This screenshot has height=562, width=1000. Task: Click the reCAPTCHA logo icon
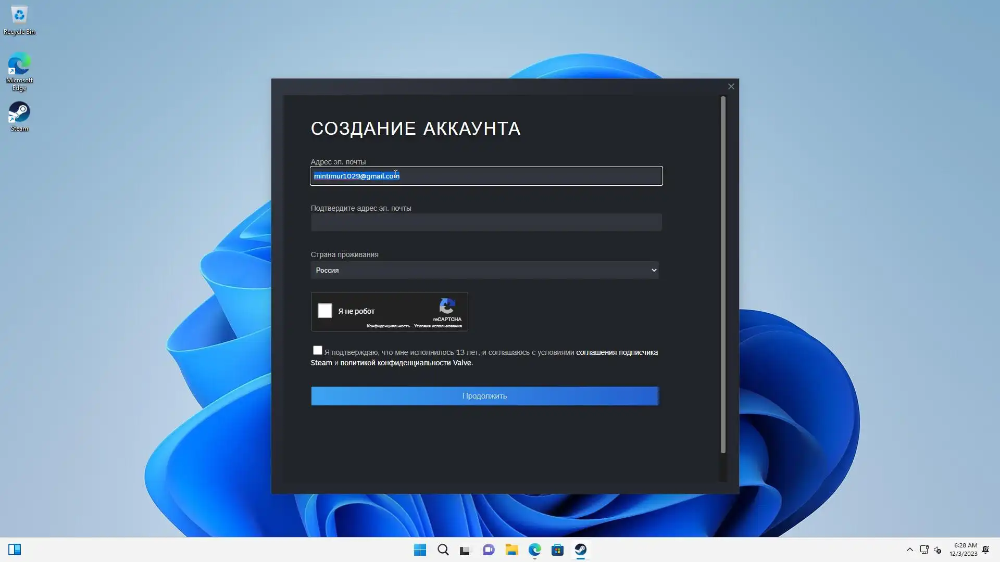click(x=447, y=306)
